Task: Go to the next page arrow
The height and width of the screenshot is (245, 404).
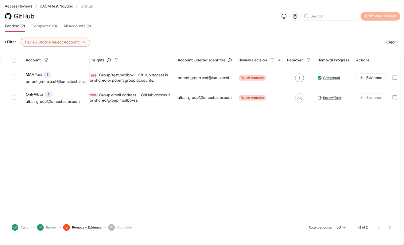Action: (390, 227)
